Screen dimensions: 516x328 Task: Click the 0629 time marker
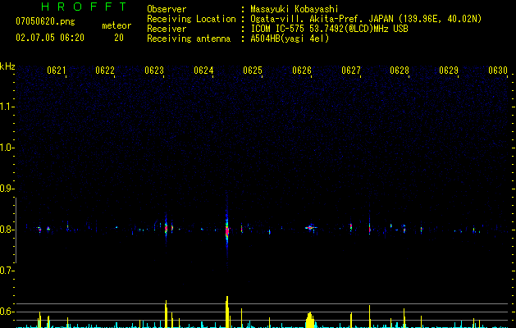[x=449, y=71]
